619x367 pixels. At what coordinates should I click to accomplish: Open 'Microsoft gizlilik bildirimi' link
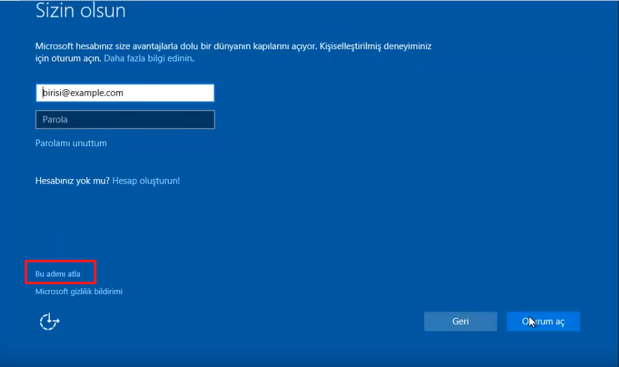point(79,291)
